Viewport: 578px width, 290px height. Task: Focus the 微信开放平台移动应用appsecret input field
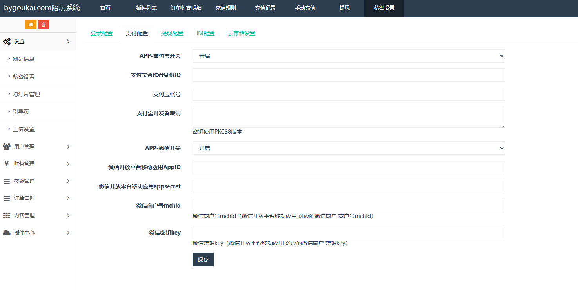point(349,186)
